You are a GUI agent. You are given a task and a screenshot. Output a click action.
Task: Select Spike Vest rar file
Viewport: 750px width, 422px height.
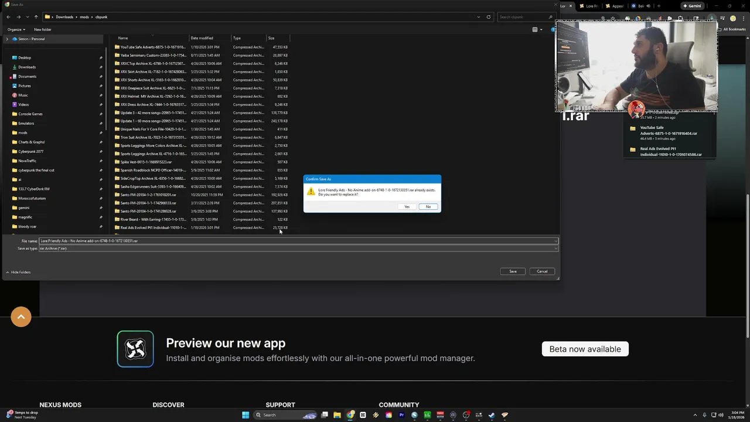[201, 162]
